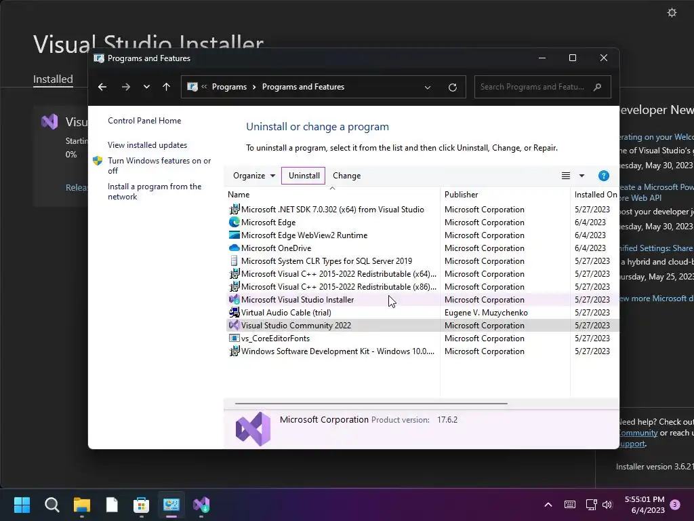Click the Control Panel icon in the address bar

(192, 87)
